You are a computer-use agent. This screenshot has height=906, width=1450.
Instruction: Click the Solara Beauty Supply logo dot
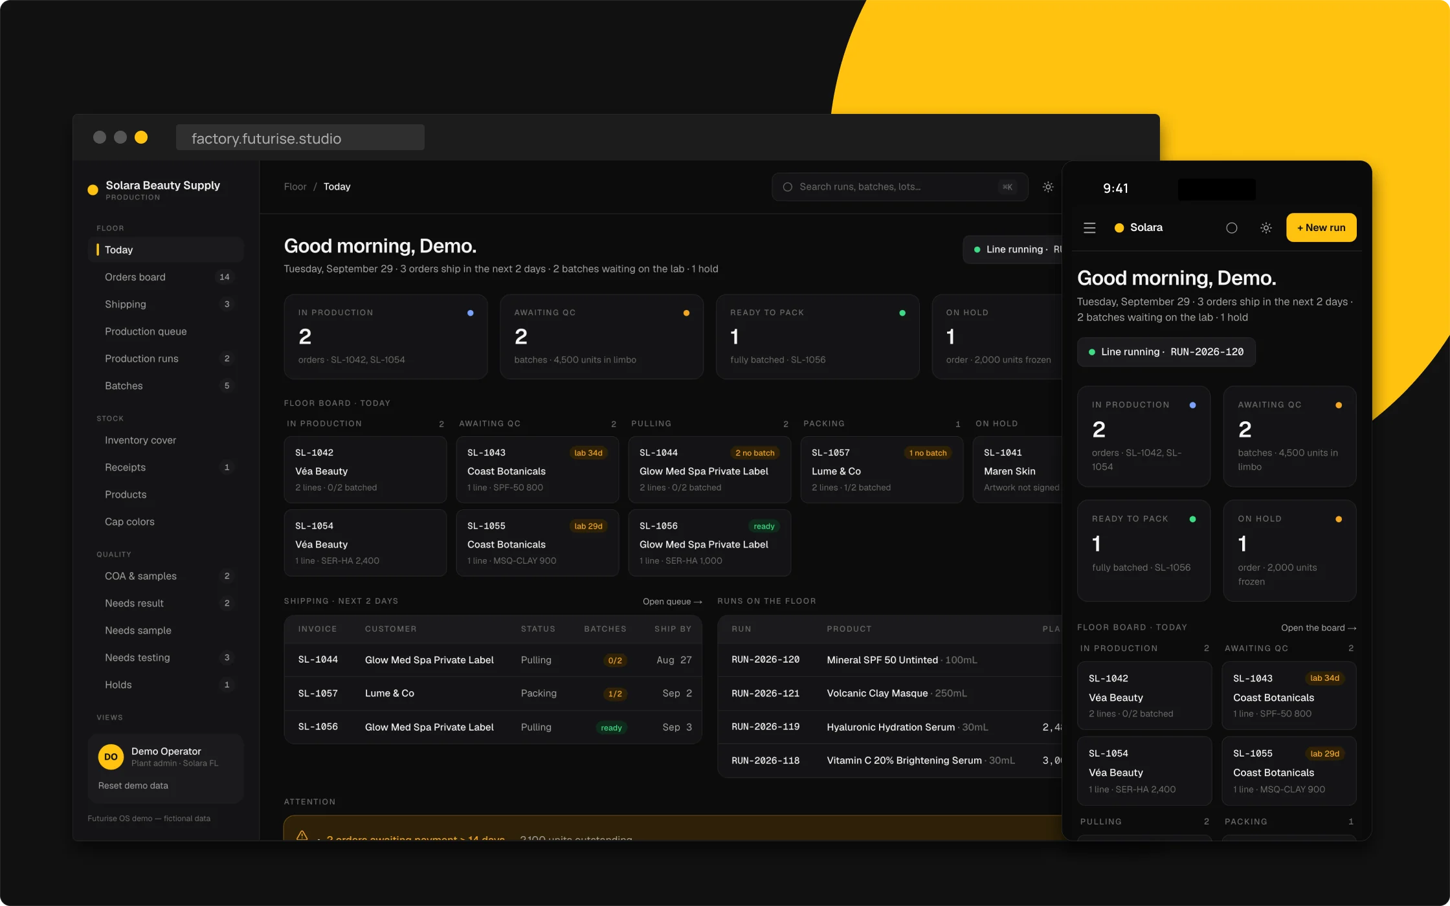click(93, 190)
